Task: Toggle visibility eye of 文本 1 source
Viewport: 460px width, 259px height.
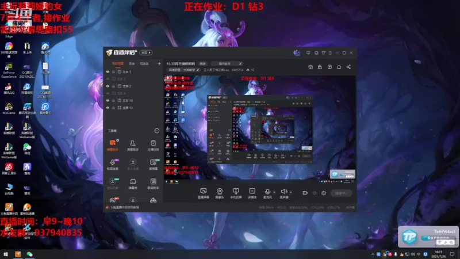Action: click(108, 71)
